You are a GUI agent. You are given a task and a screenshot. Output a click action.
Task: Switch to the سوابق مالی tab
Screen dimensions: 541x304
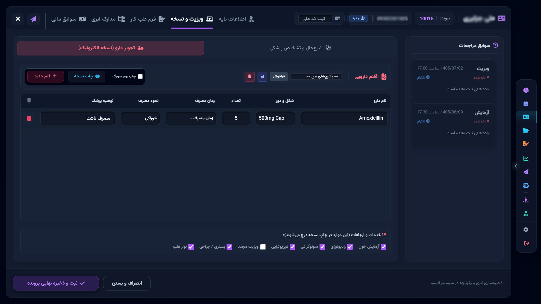(x=68, y=19)
